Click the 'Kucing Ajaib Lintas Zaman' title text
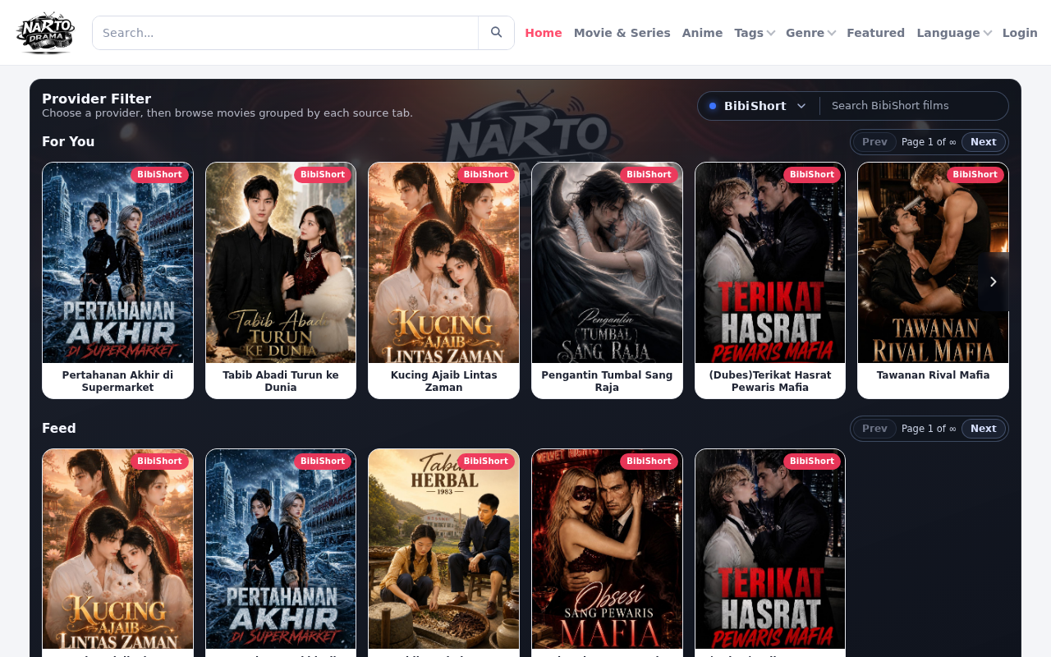This screenshot has width=1051, height=657. 443,381
